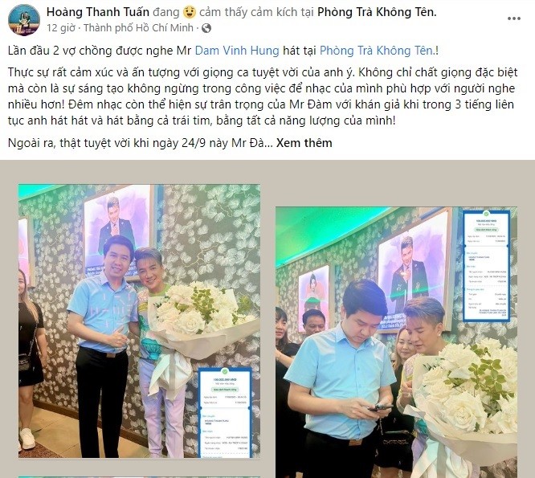Open Hoàng Thanh Tuấn's profile picture
The height and width of the screenshot is (478, 535).
[x=24, y=20]
